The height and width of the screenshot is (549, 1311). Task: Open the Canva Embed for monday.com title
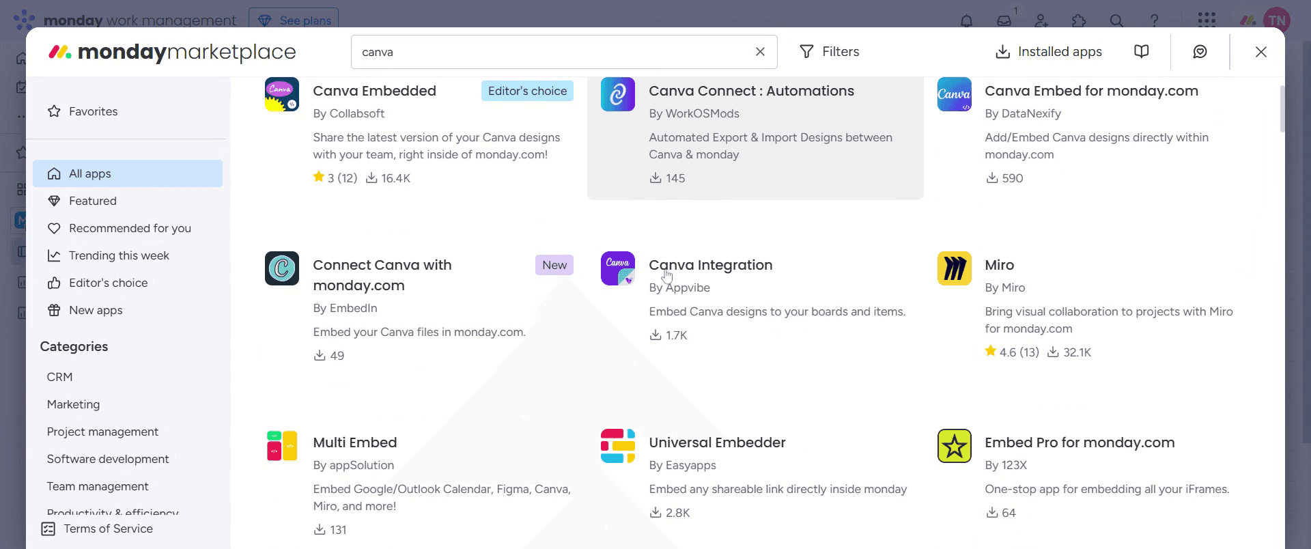pyautogui.click(x=1091, y=91)
